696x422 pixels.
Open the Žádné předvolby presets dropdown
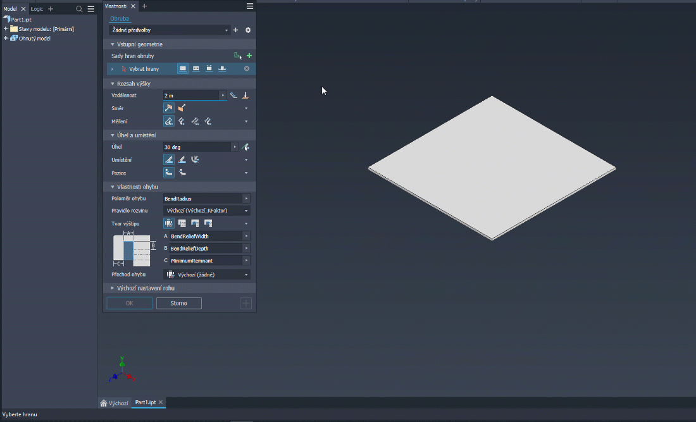[169, 30]
